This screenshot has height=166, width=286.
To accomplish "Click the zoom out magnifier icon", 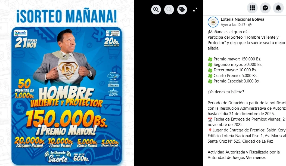I will pos(169,10).
